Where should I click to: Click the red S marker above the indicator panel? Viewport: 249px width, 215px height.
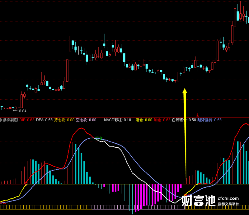coord(198,115)
